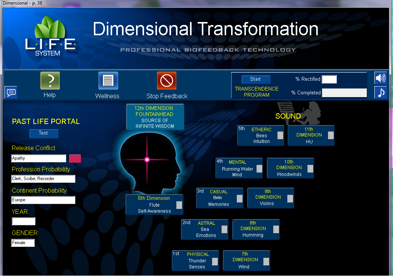393x276 pixels.
Task: Click the Profession Probability label
Action: [41, 169]
